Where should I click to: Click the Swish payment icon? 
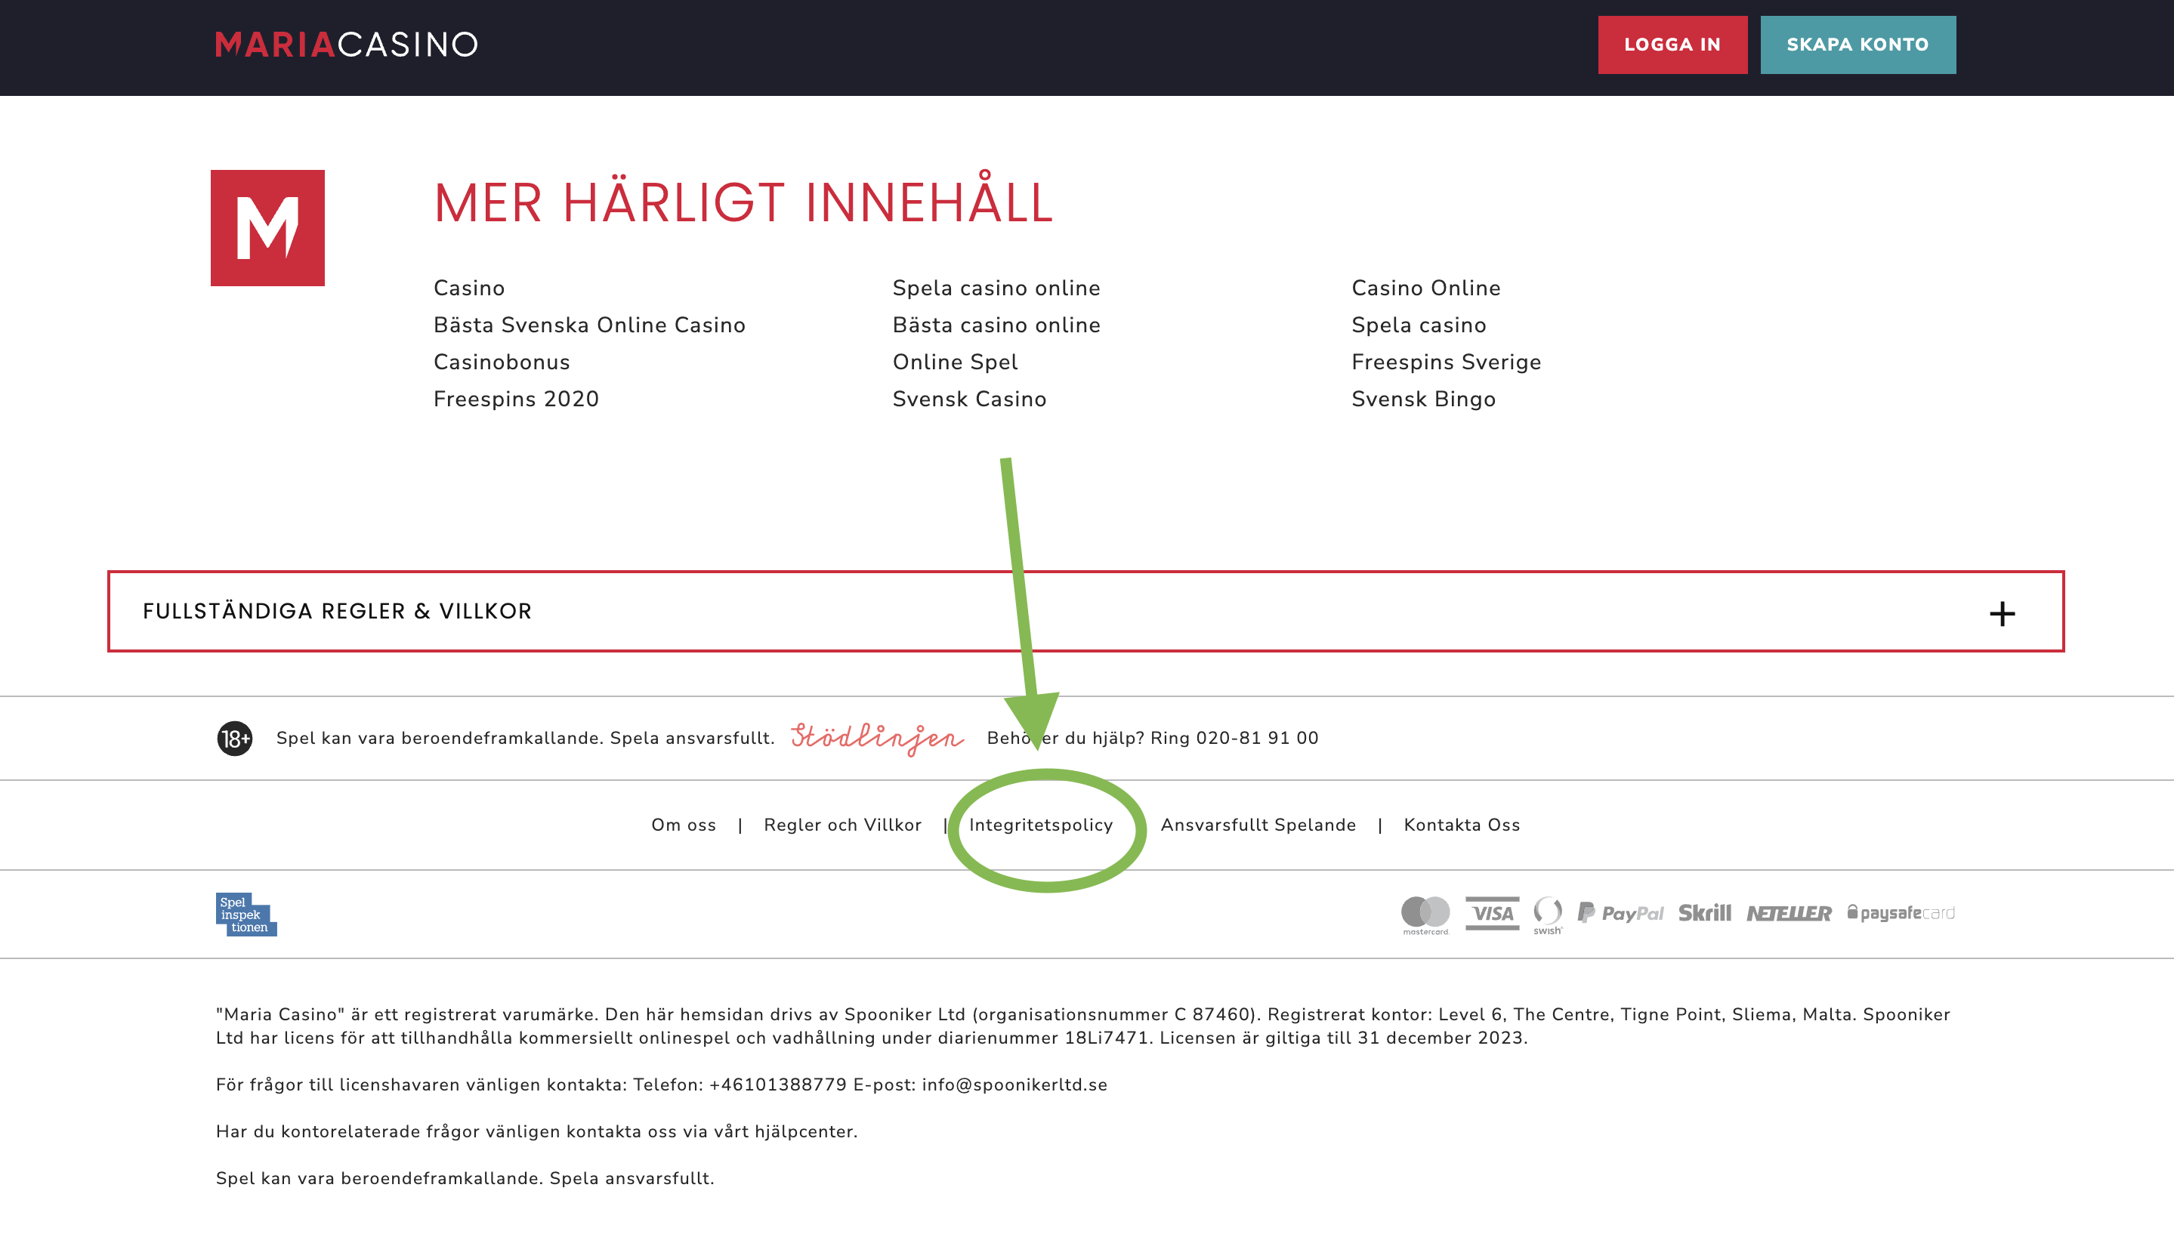pyautogui.click(x=1549, y=913)
